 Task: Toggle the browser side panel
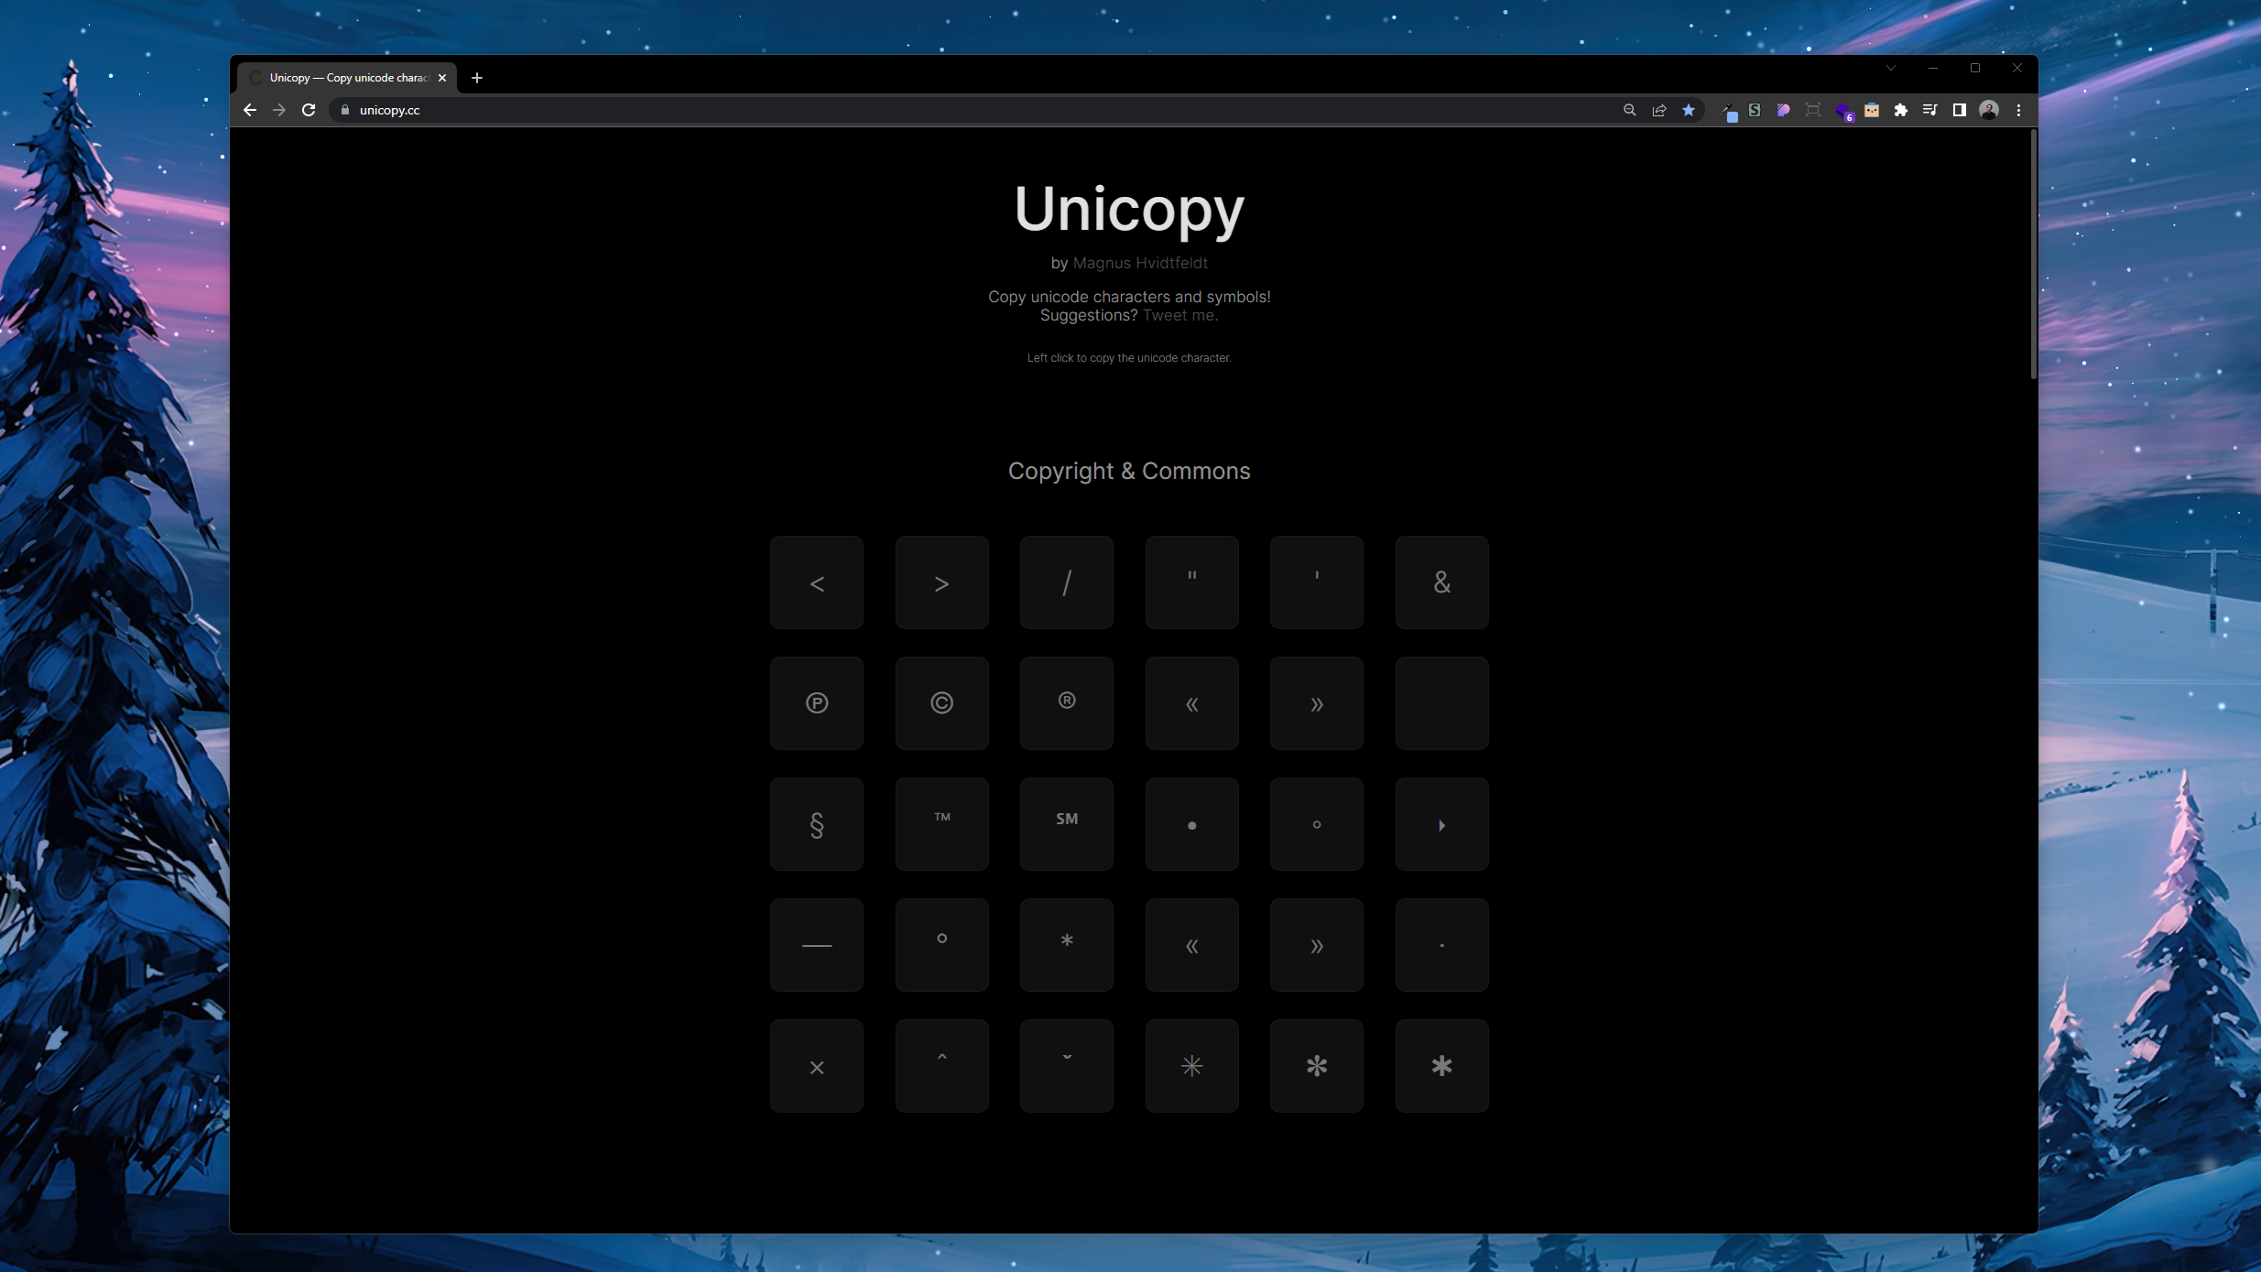click(x=1959, y=110)
